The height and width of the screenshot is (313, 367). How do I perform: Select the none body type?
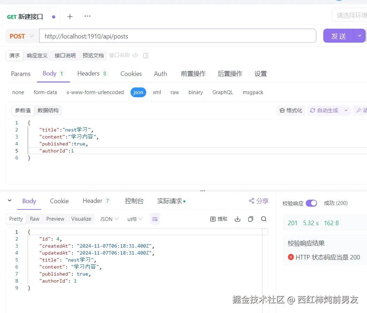pos(18,92)
